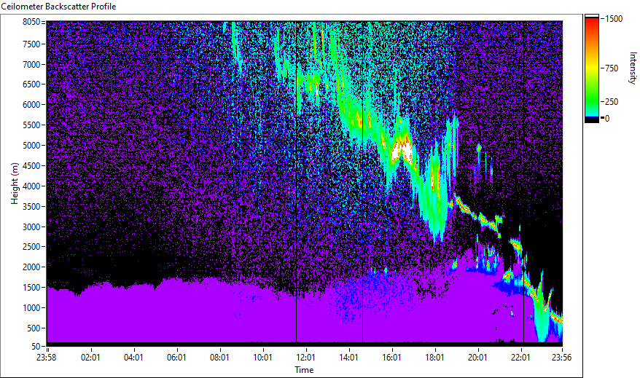Select the 8050 height axis maximum
The image size is (640, 378).
(31, 22)
